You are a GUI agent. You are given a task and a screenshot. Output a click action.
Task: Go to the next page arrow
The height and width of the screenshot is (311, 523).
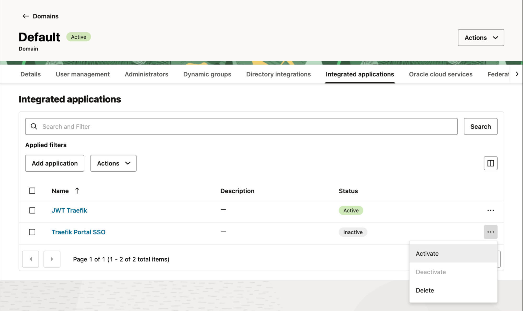coord(52,259)
